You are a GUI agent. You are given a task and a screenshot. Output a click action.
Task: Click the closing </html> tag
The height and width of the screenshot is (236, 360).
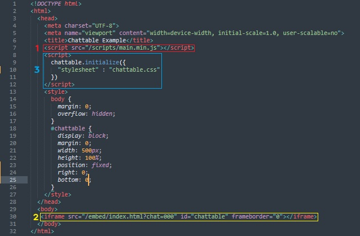click(x=43, y=231)
